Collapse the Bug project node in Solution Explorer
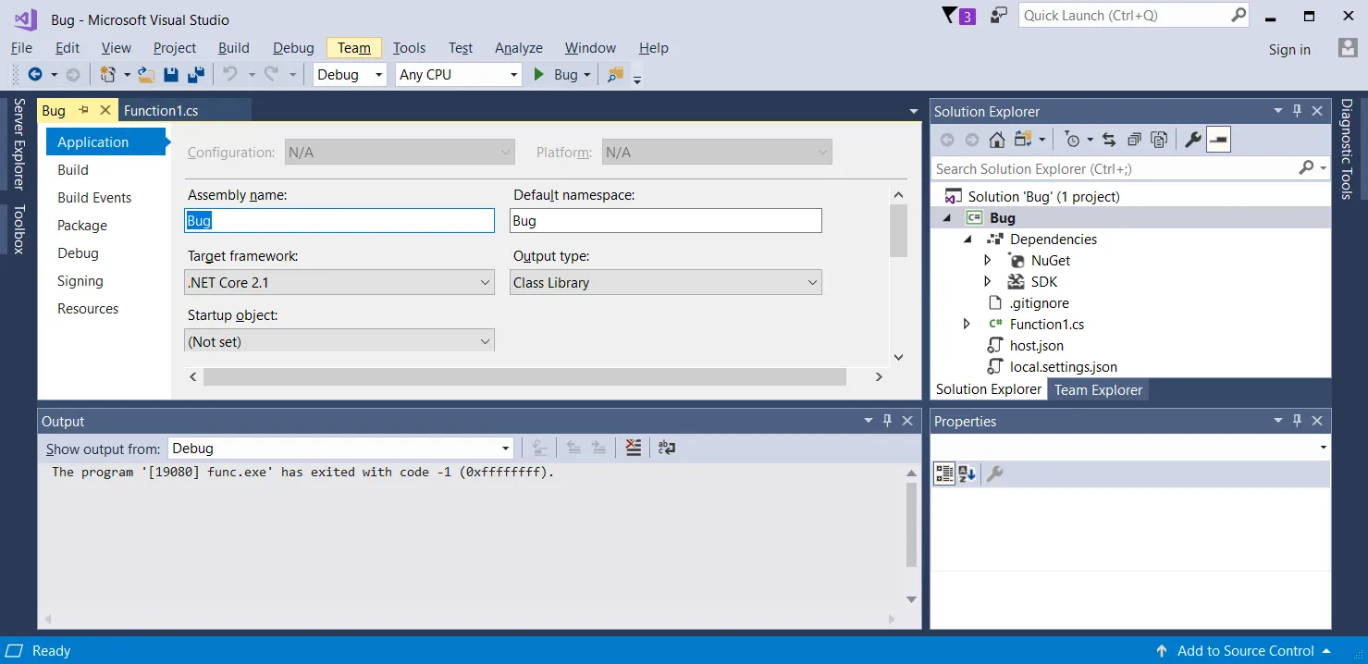Screen dimensions: 1368x664 click(x=946, y=218)
